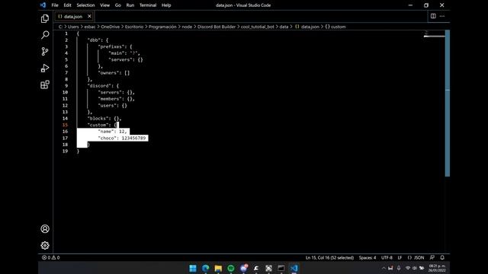
Task: Open the Search view in activity bar
Action: coord(45,35)
